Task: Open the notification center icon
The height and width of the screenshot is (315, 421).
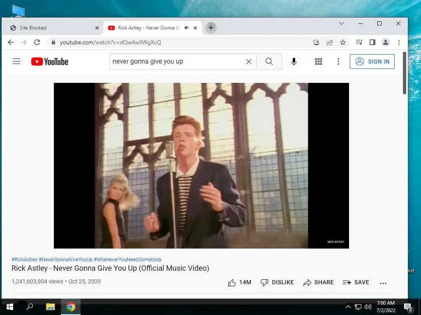Action: [408, 307]
